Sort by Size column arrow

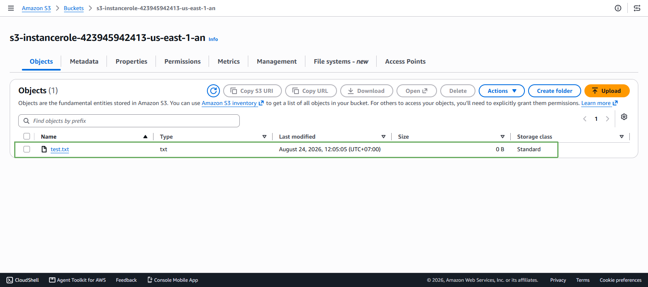pos(503,137)
